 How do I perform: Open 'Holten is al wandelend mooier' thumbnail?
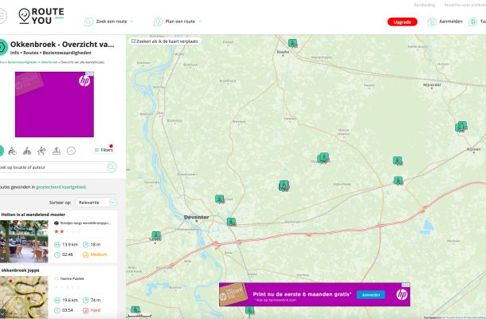pyautogui.click(x=25, y=240)
